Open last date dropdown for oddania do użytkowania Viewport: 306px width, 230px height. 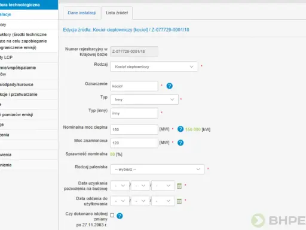tap(163, 201)
